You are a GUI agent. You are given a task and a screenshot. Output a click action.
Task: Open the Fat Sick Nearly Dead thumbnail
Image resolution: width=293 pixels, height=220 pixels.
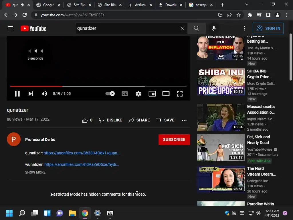tap(221, 148)
